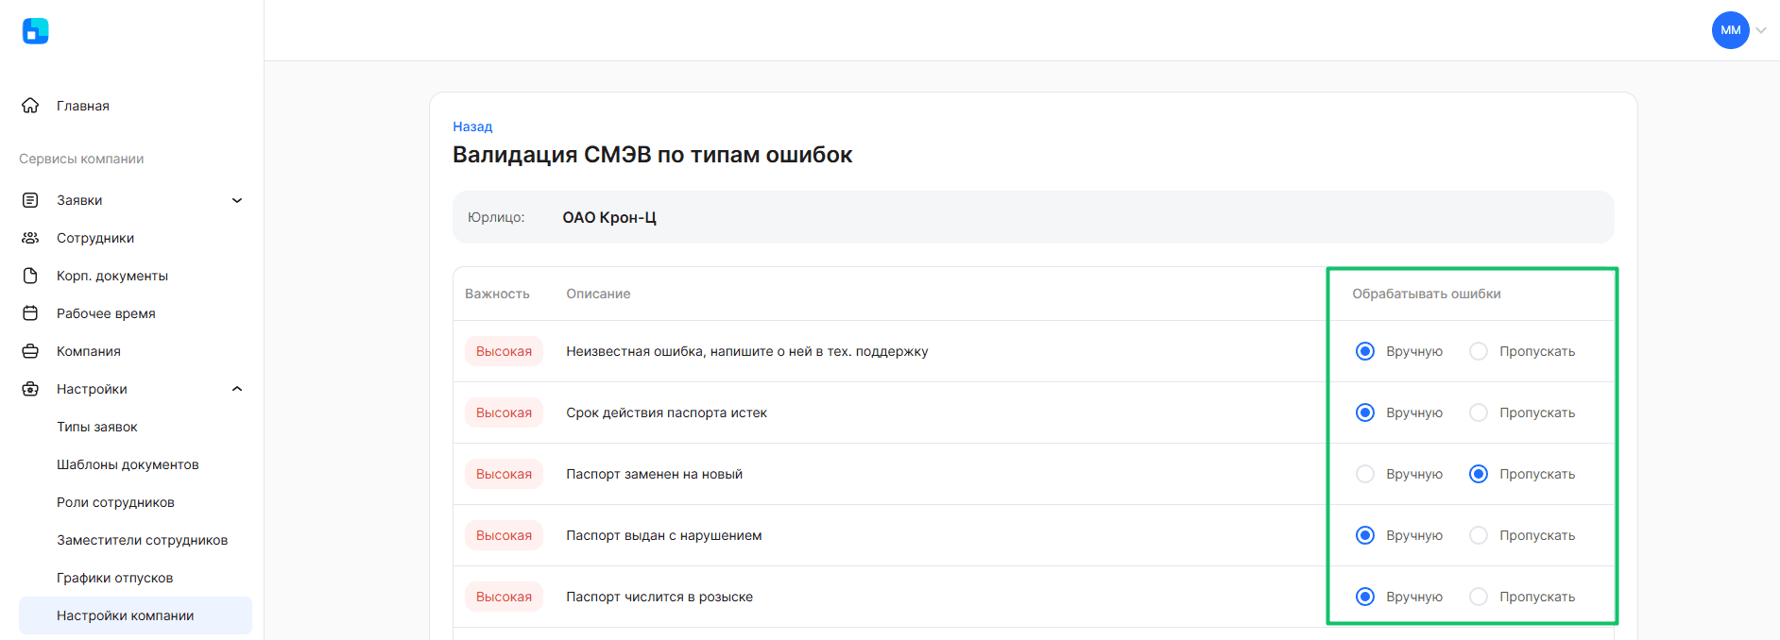Open Корп. документы section
The height and width of the screenshot is (640, 1780).
[112, 276]
